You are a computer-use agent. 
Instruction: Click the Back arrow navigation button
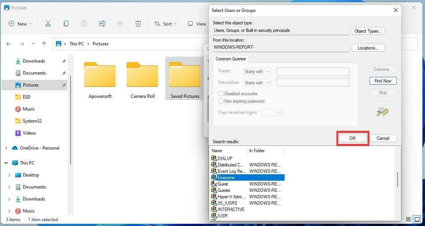(x=9, y=44)
